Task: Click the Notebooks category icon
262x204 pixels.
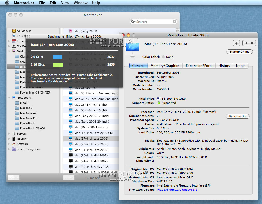Action: (14, 98)
